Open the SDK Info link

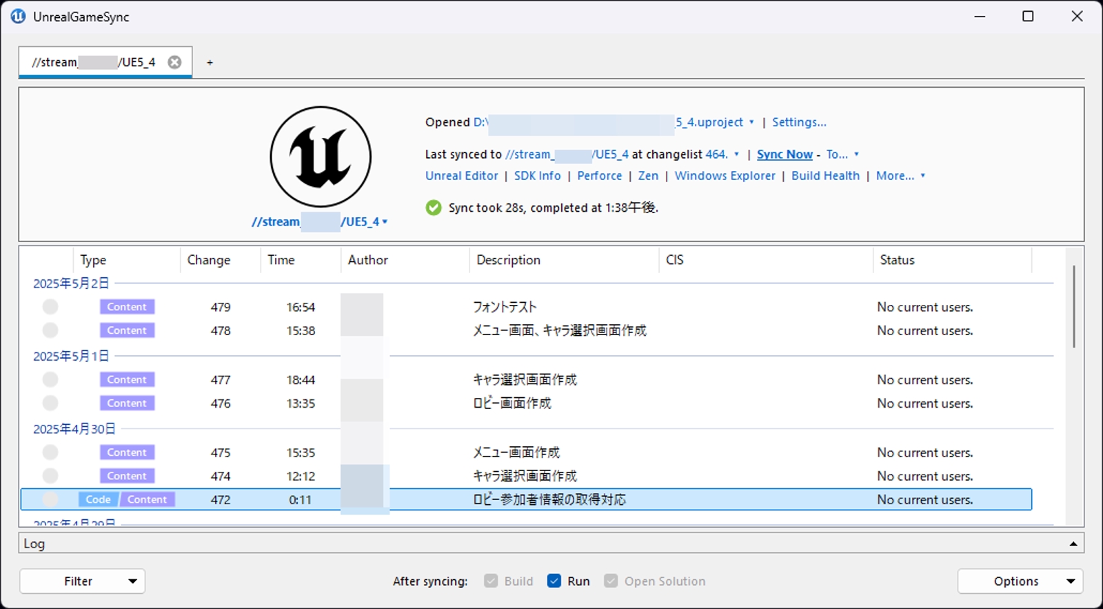538,176
